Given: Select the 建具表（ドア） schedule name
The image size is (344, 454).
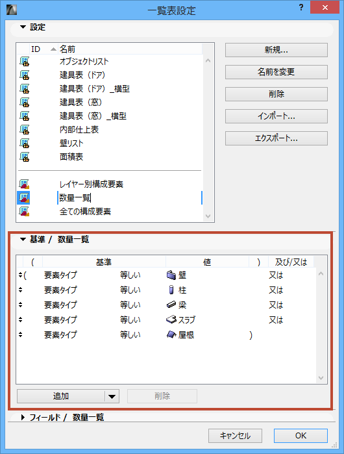Looking at the screenshot, I should point(82,75).
